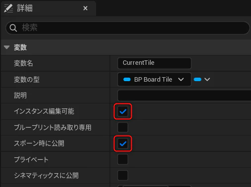Uncheck インスタンス編集可能 checkbox
The height and width of the screenshot is (187, 251).
tap(123, 111)
